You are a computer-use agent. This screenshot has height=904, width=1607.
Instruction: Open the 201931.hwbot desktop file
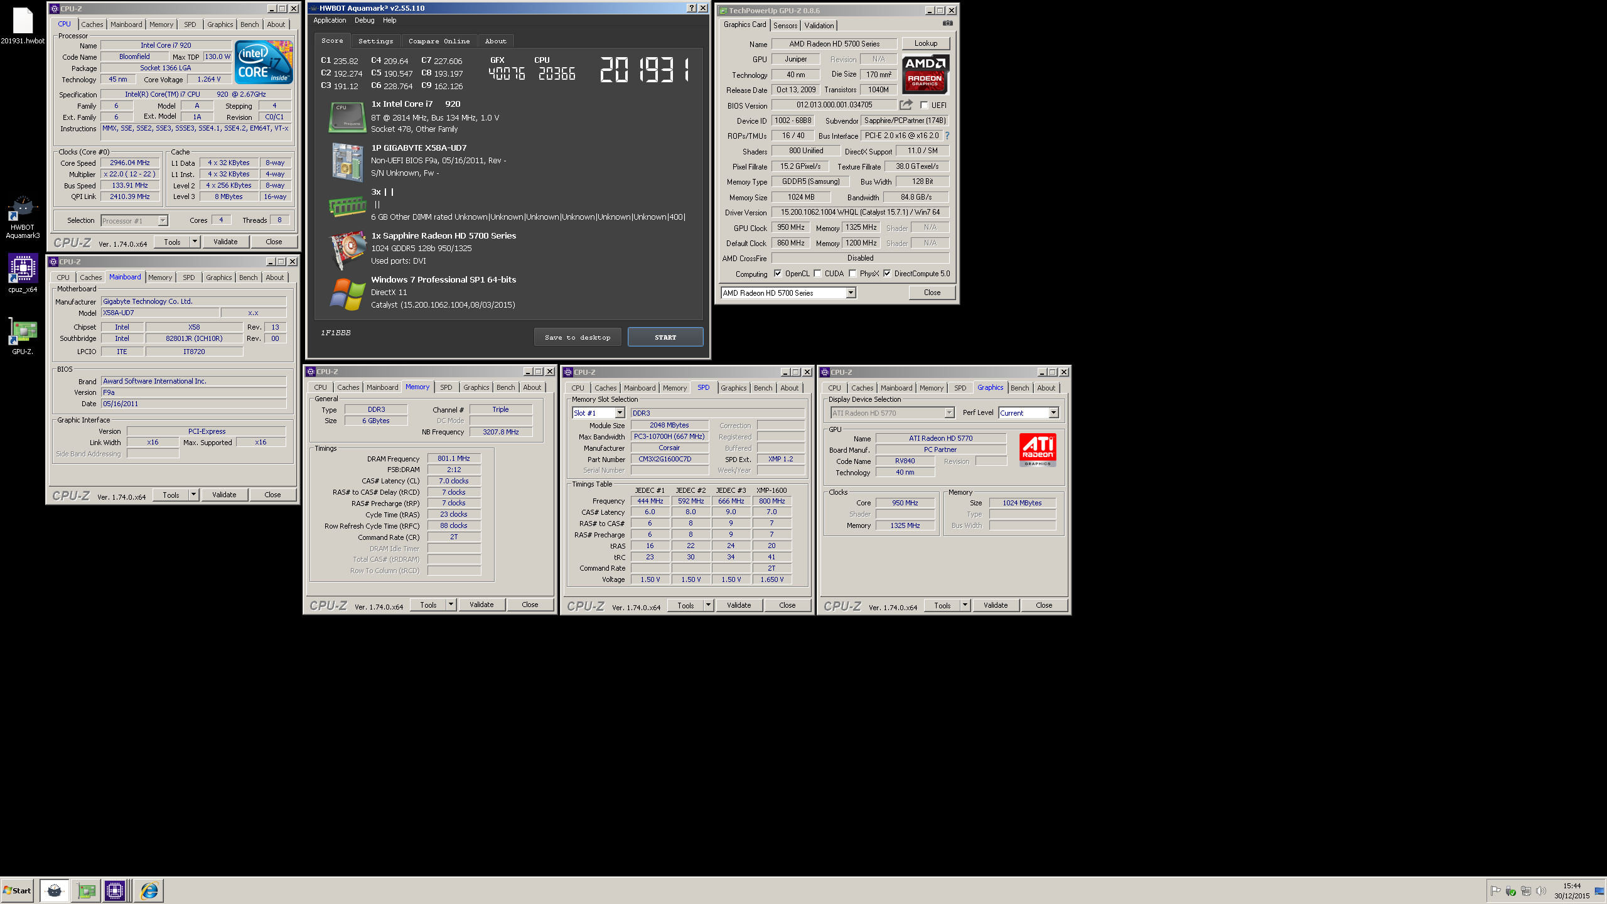coord(23,25)
